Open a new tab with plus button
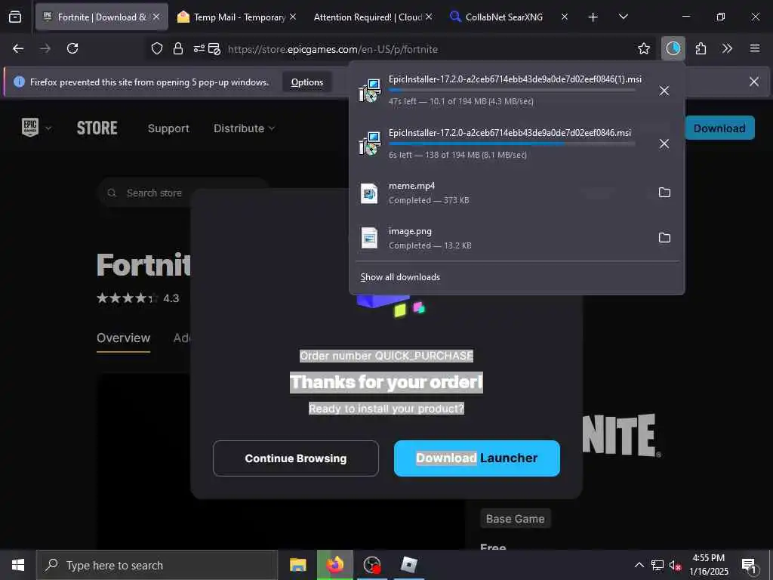This screenshot has height=580, width=773. (x=593, y=17)
